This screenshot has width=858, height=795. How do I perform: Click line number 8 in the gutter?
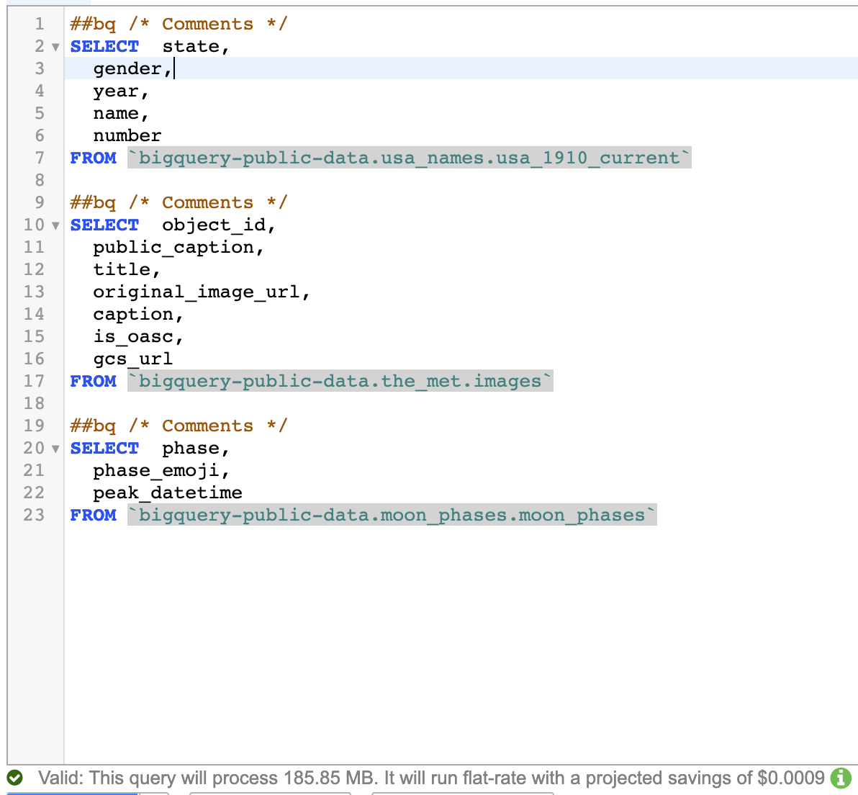(x=40, y=180)
